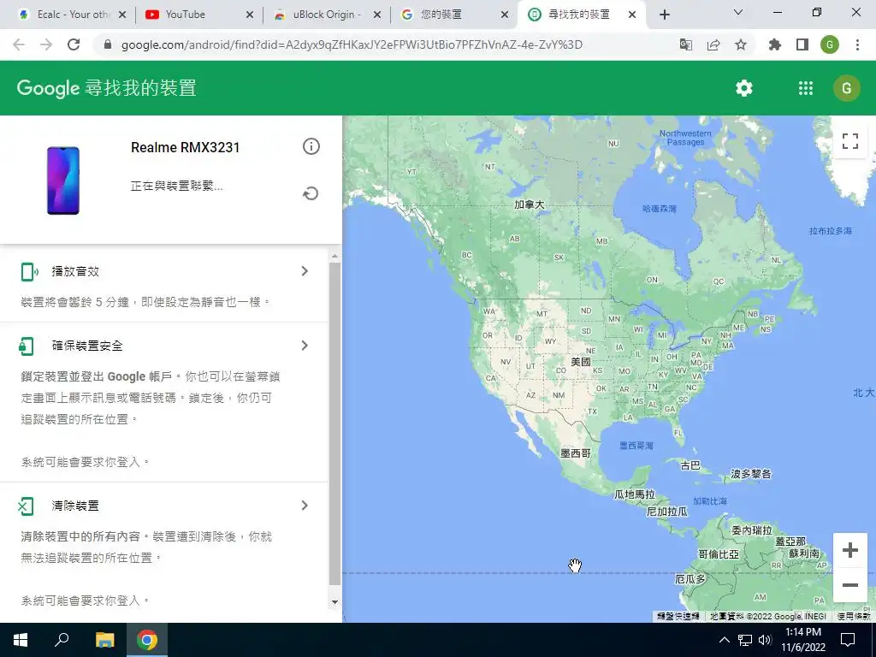This screenshot has width=876, height=657.
Task: Open File Explorer from taskbar
Action: [104, 640]
